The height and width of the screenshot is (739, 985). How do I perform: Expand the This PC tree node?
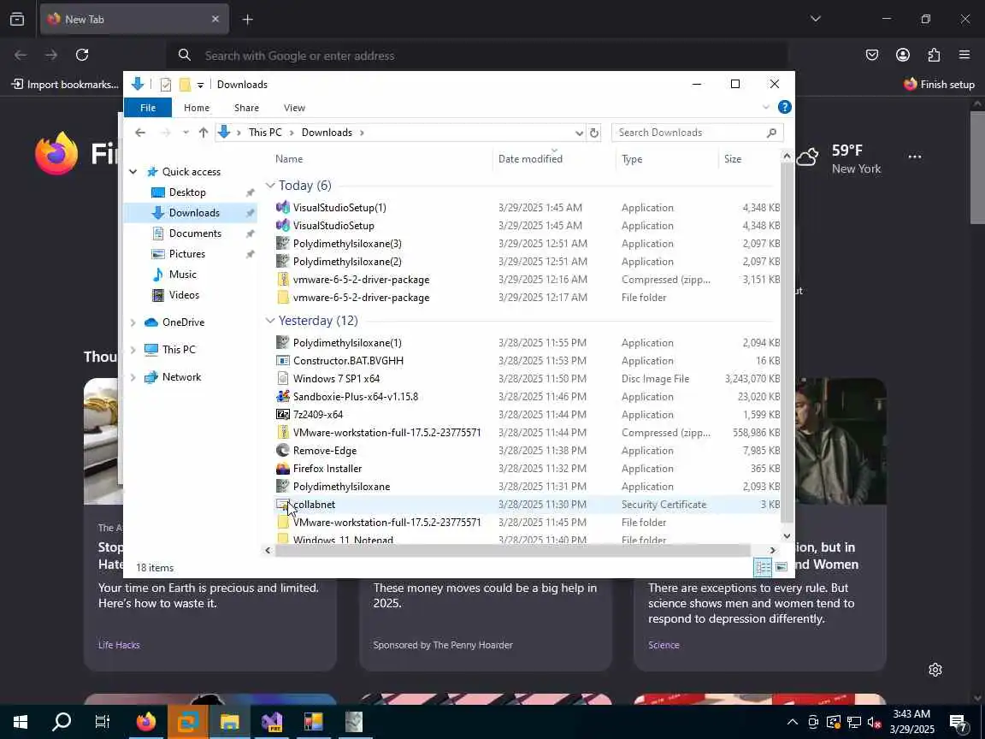click(133, 349)
